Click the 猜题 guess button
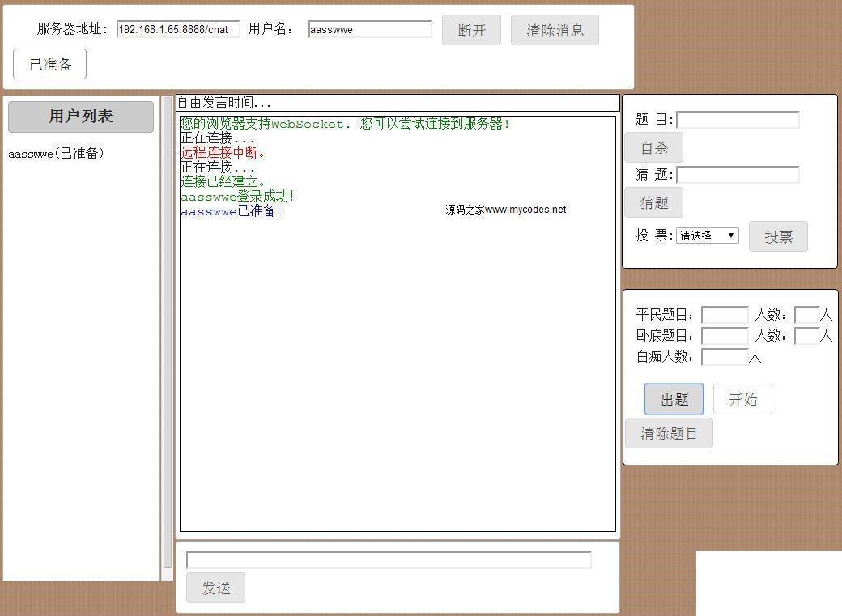Image resolution: width=842 pixels, height=616 pixels. tap(653, 202)
